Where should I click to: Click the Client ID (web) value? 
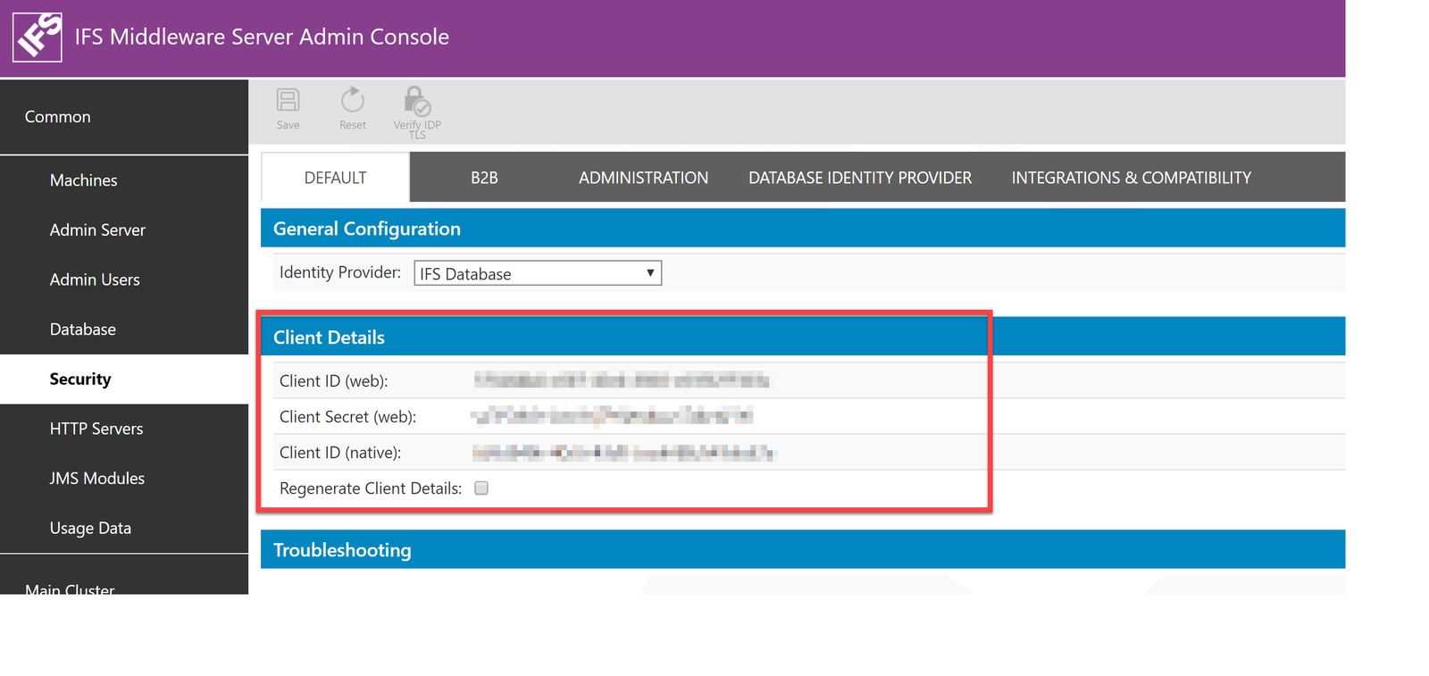(x=622, y=381)
